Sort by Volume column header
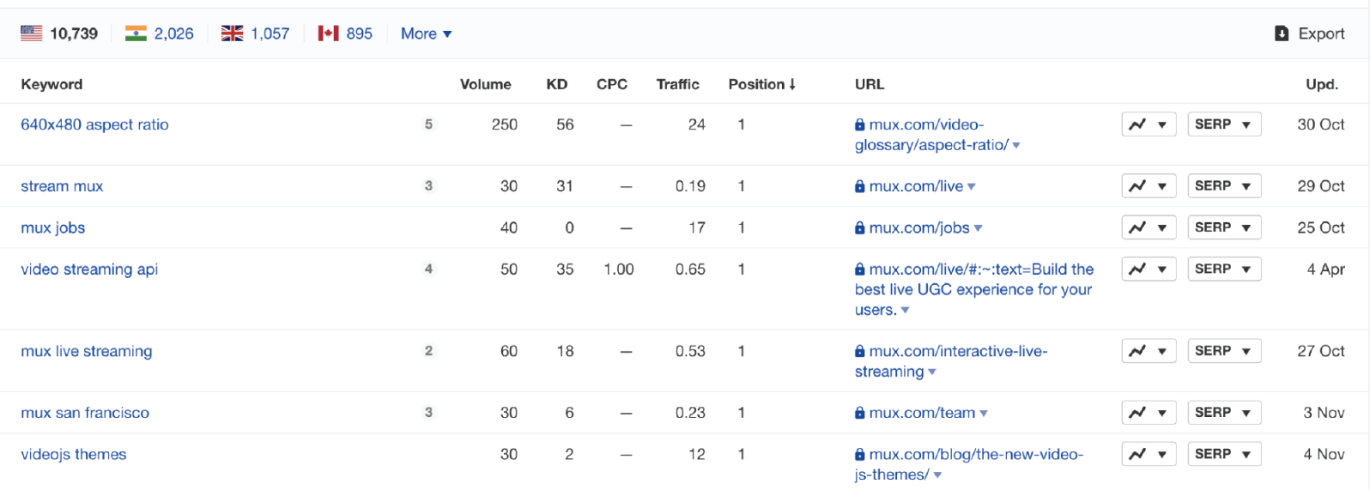The image size is (1370, 490). coord(485,84)
